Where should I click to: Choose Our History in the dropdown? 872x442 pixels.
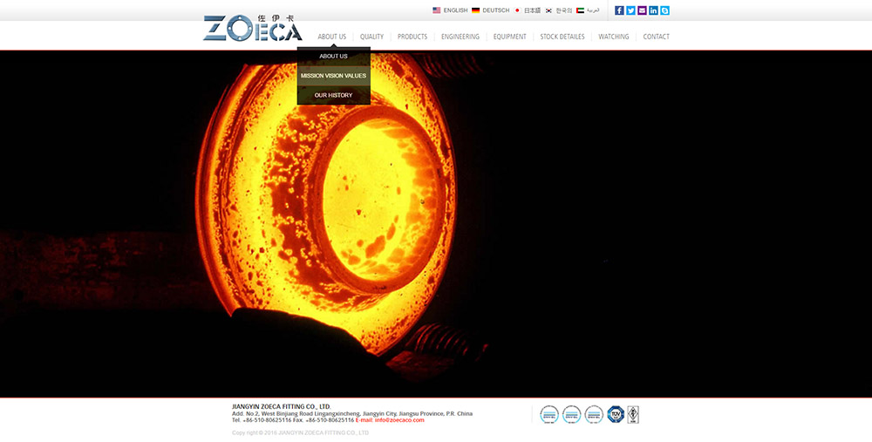333,95
